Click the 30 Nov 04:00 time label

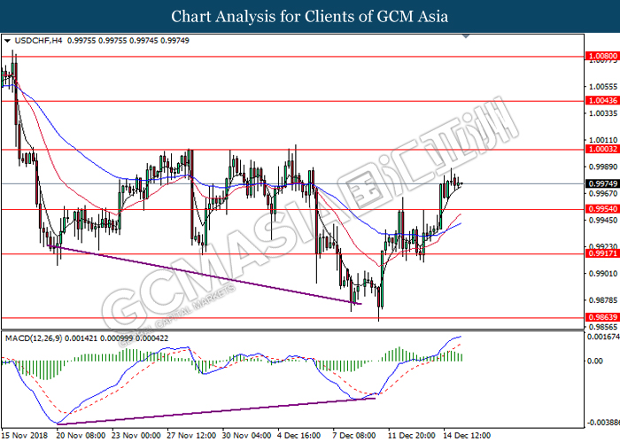pos(247,436)
